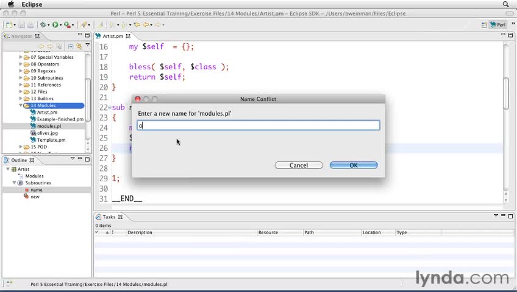Image resolution: width=517 pixels, height=292 pixels.
Task: Select the Perl perspective button
Action: 498,25
